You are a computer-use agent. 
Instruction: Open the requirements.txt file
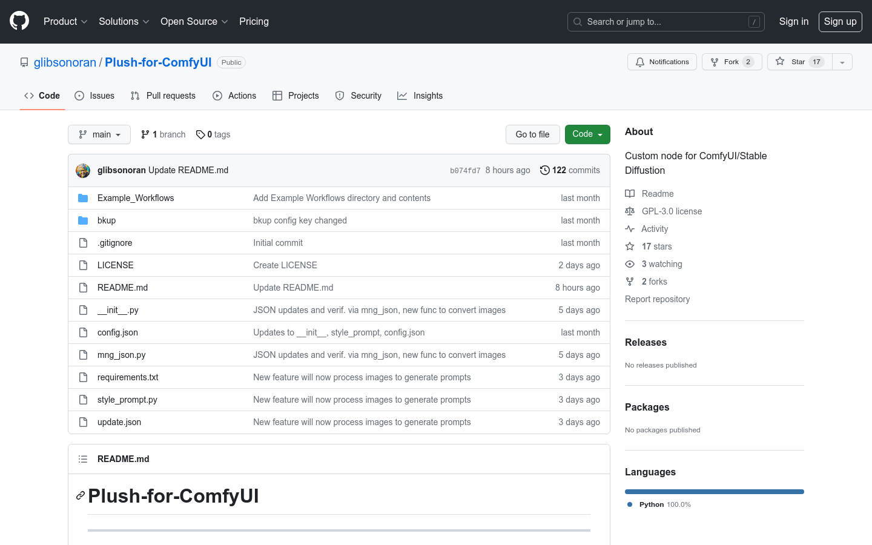[x=128, y=377]
